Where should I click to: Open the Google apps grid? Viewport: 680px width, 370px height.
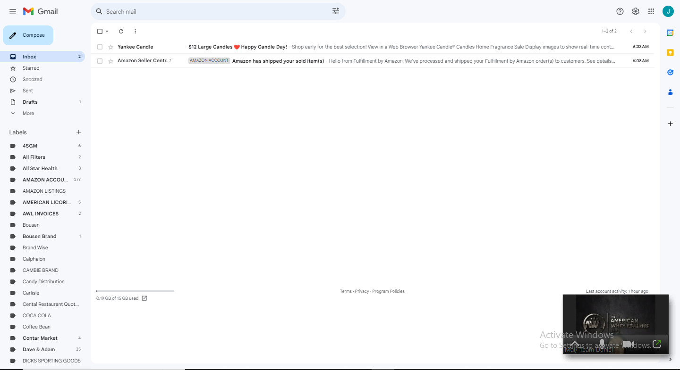[651, 11]
